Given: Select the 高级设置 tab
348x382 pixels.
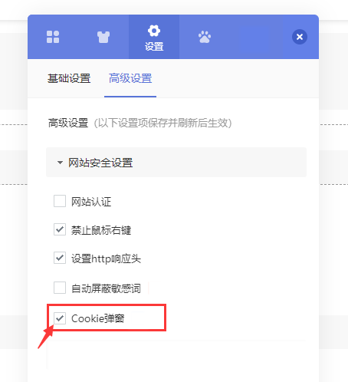Looking at the screenshot, I should click(x=130, y=78).
